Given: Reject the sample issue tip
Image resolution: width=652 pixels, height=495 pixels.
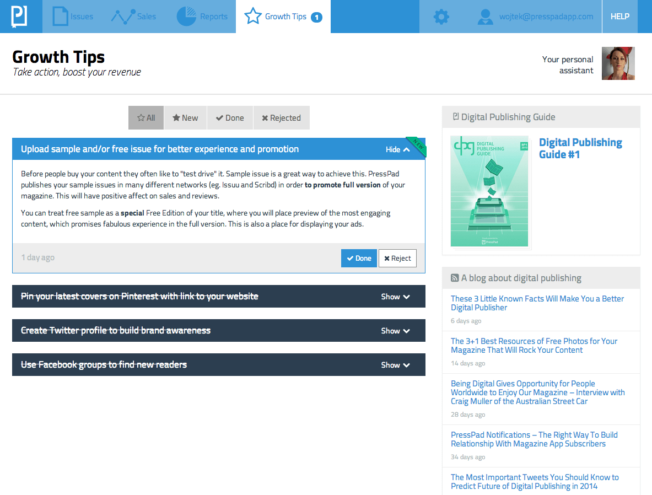Looking at the screenshot, I should [397, 259].
